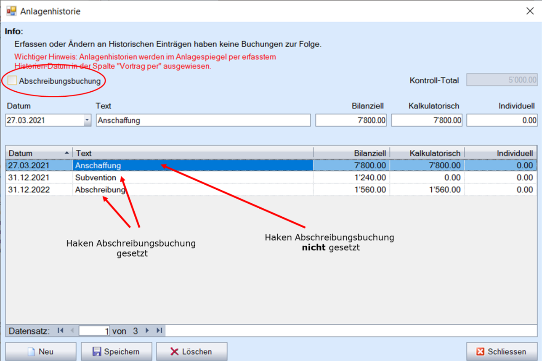Image resolution: width=542 pixels, height=361 pixels.
Task: Enable the Abschreibungsbuchung checkbox
Action: click(12, 81)
